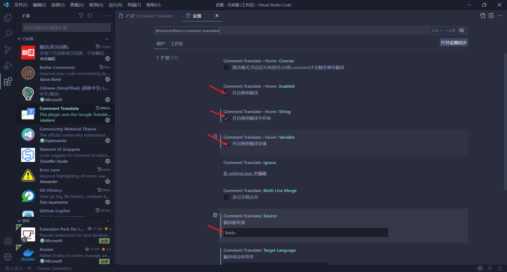
Task: Install the Docker extension
Action: 104,261
